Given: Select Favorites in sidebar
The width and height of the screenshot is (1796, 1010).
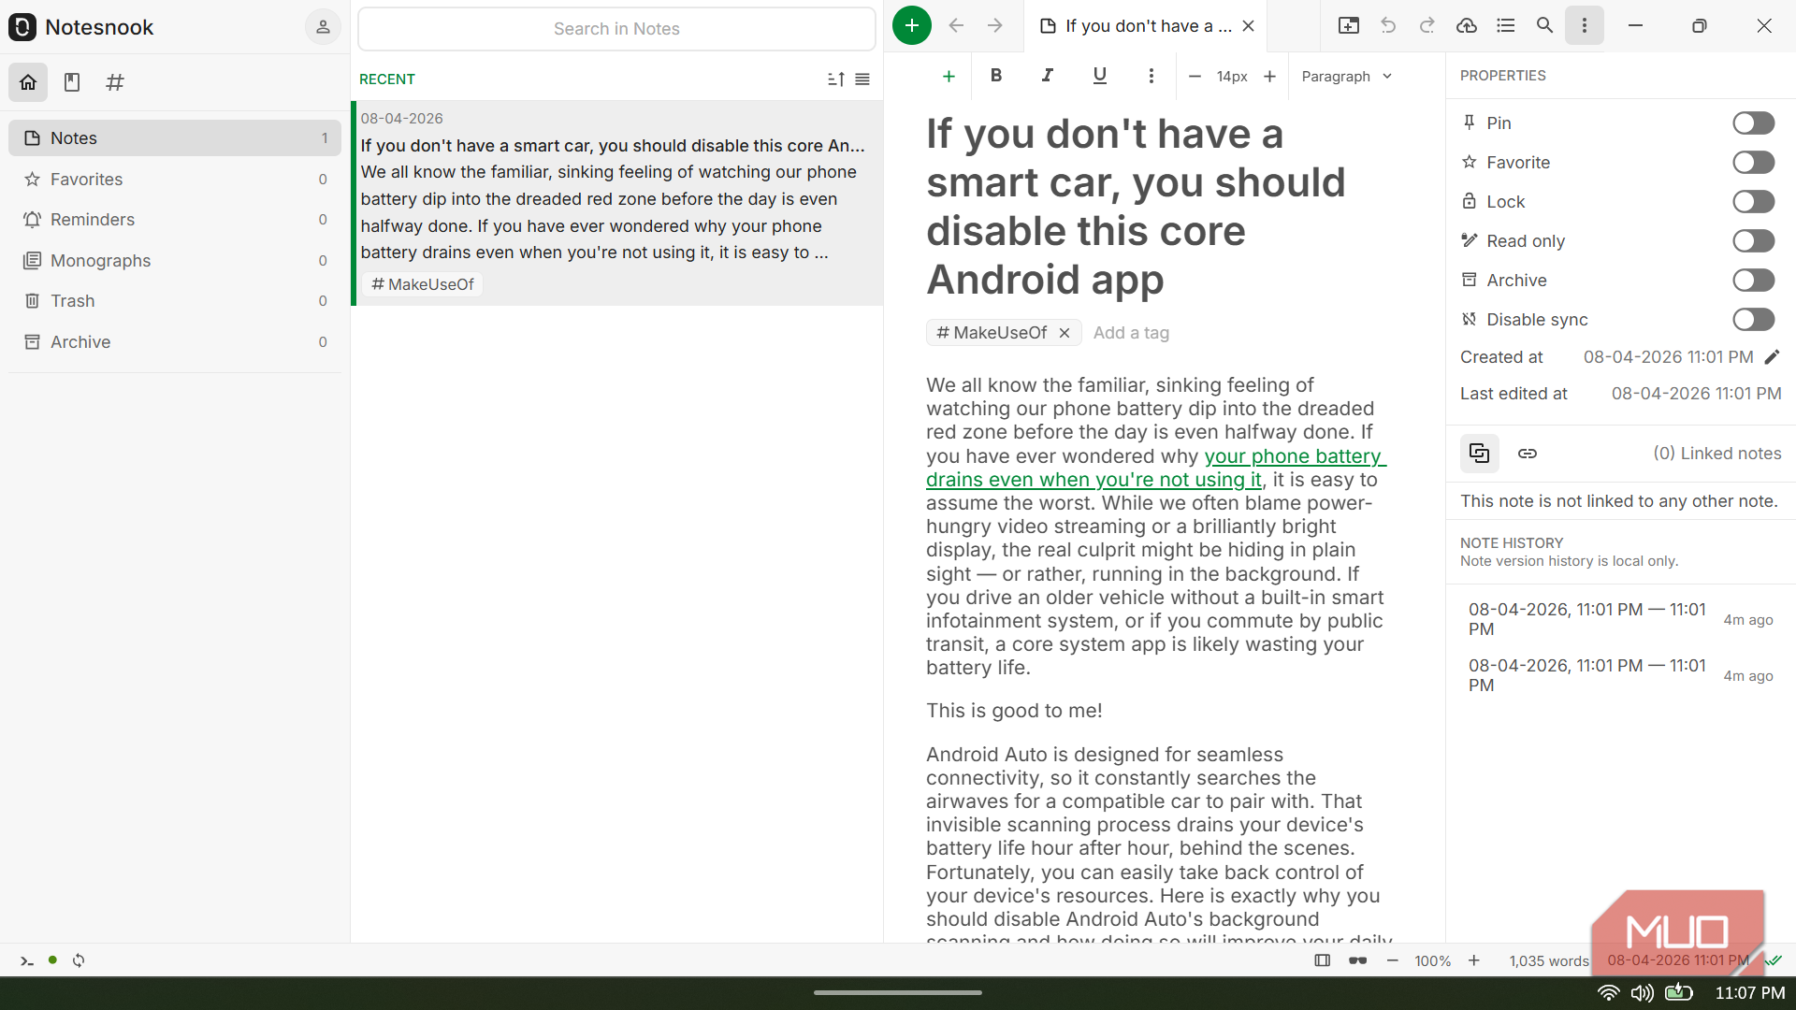Looking at the screenshot, I should [175, 179].
